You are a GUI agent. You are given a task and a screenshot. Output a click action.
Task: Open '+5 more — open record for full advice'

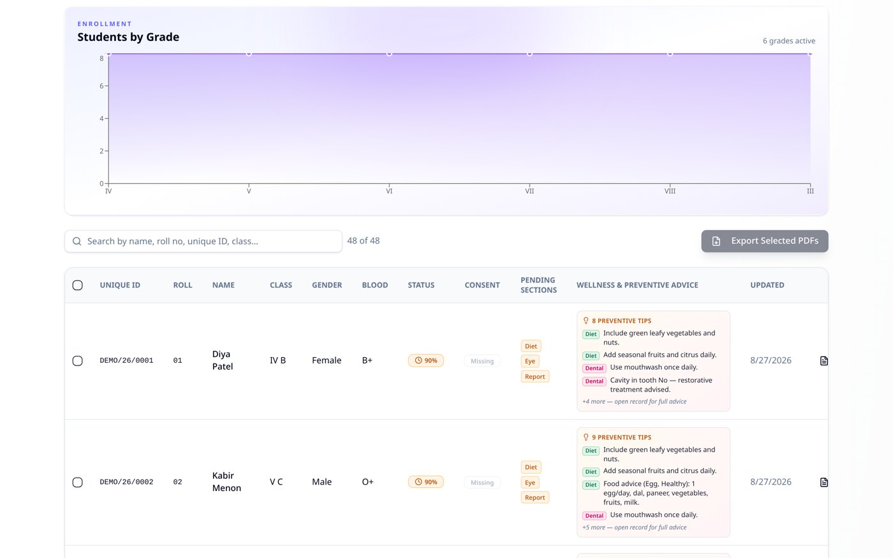pyautogui.click(x=634, y=527)
